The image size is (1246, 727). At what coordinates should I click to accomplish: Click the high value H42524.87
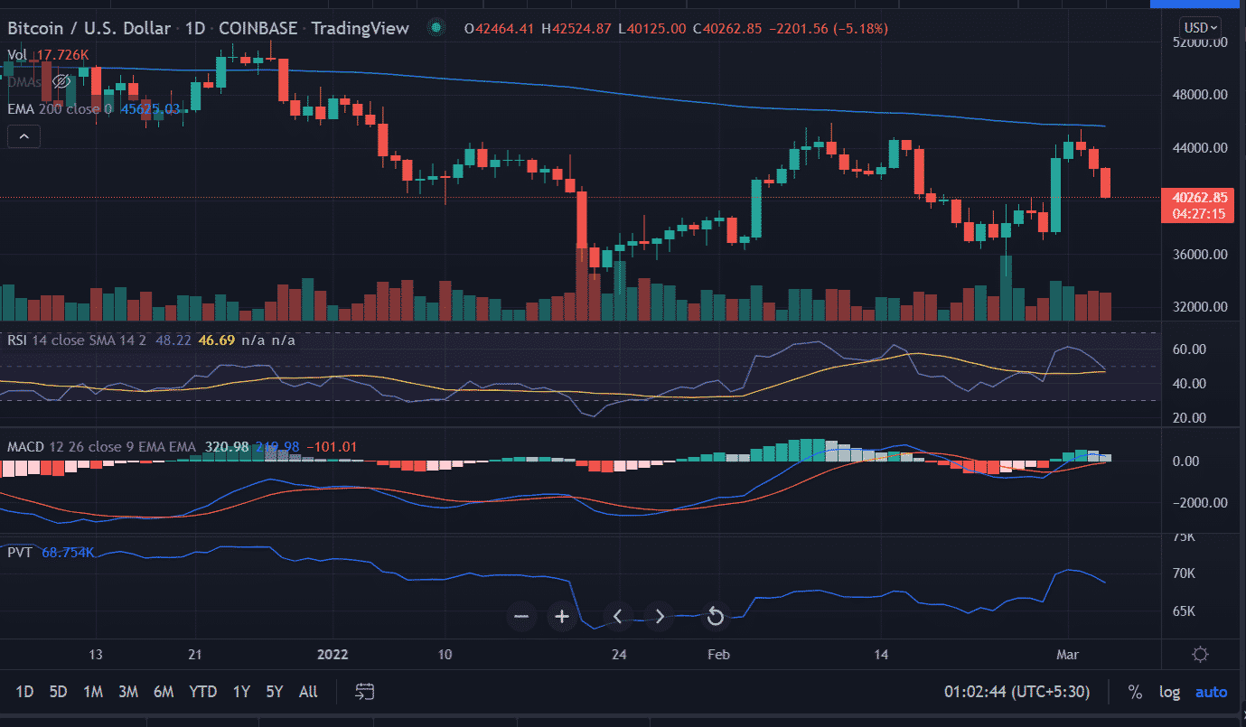575,29
